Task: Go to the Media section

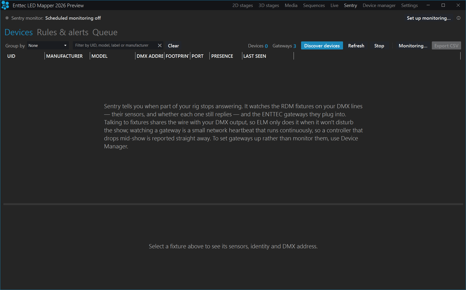Action: 291,5
